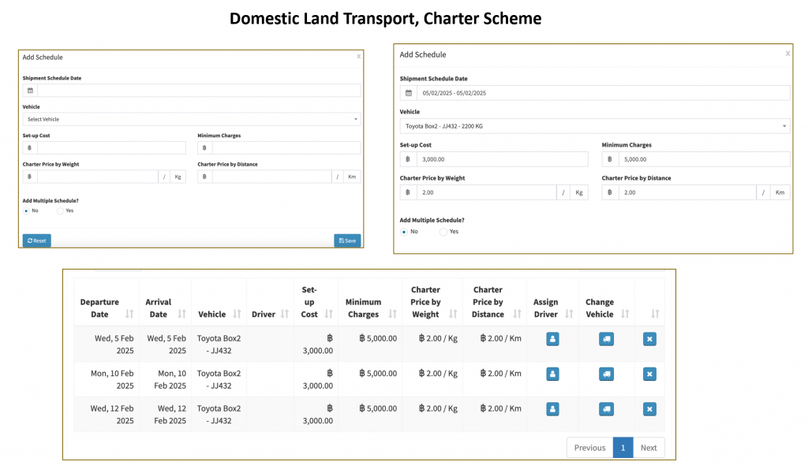Go to Previous page of table
Image resolution: width=808 pixels, height=473 pixels.
590,448
